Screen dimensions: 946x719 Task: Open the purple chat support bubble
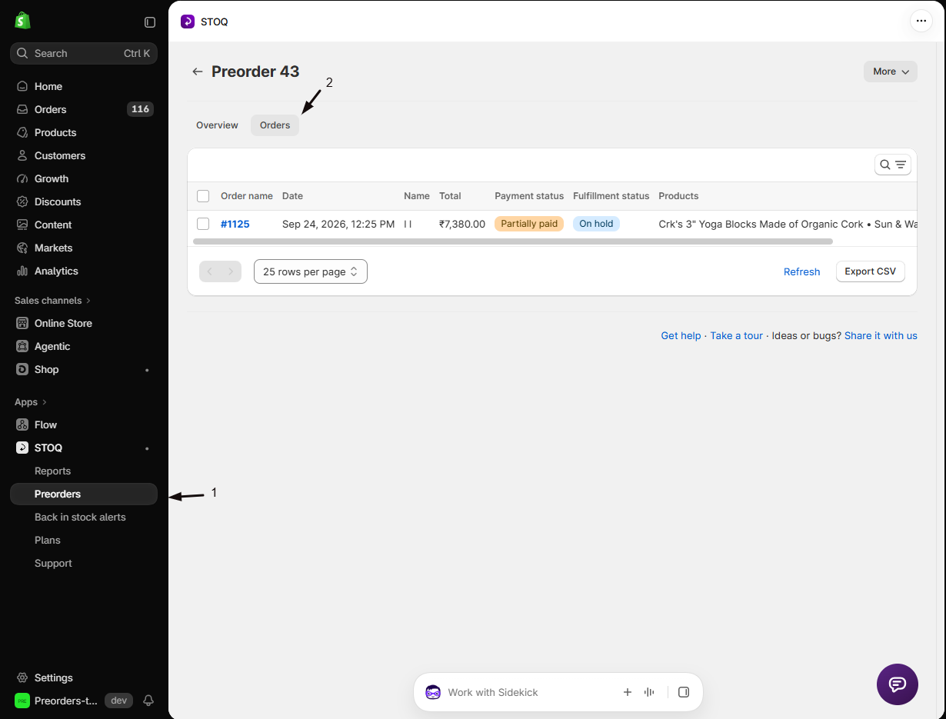tap(898, 684)
